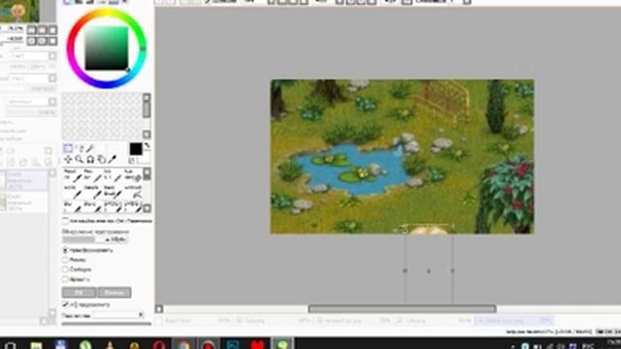621x349 pixels.
Task: Choose the second brush preset in the middle row
Action: [92, 192]
